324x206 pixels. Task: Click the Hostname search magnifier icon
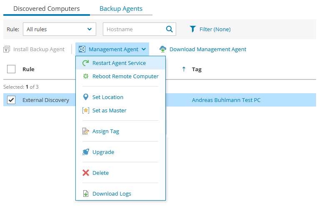point(169,29)
